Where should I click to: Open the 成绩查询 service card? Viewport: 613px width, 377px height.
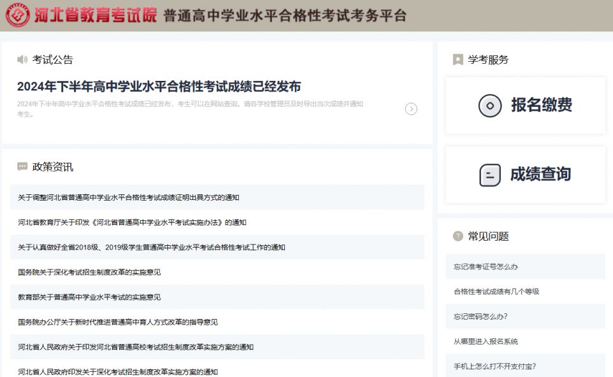tap(526, 175)
